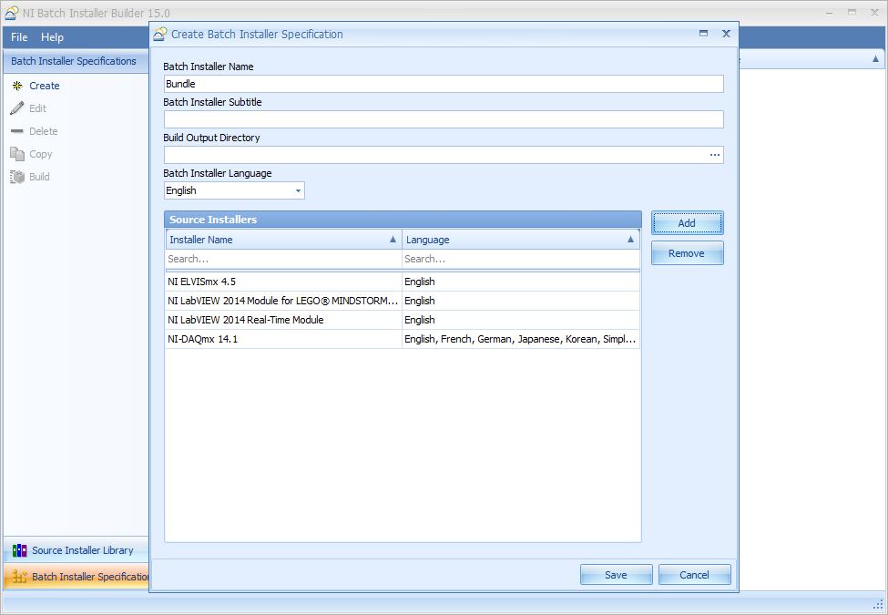The image size is (888, 615).
Task: Open the File menu
Action: pyautogui.click(x=19, y=37)
